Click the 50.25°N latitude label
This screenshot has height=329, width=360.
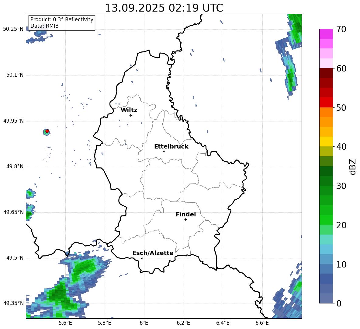pyautogui.click(x=13, y=29)
